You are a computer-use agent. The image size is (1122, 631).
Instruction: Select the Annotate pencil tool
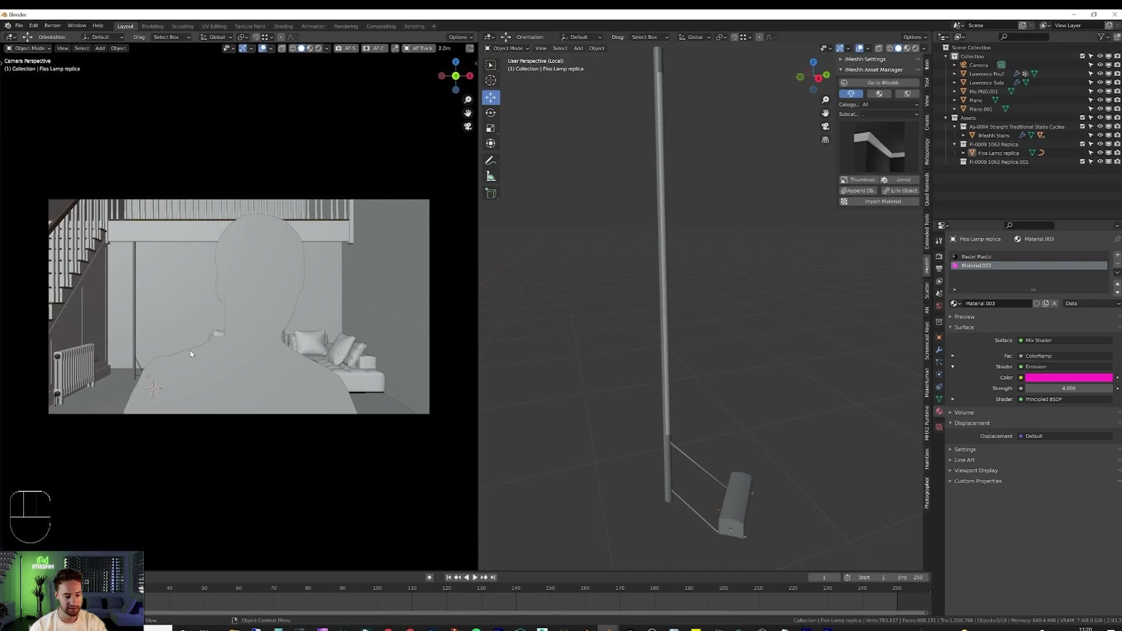point(490,161)
